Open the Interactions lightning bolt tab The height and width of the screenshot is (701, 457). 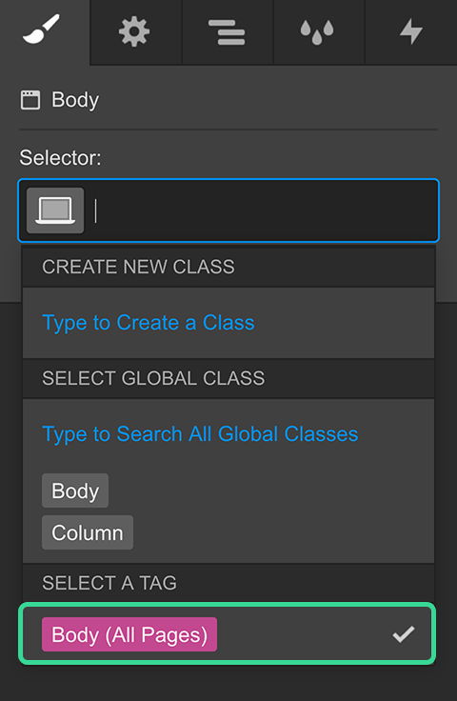click(x=411, y=31)
